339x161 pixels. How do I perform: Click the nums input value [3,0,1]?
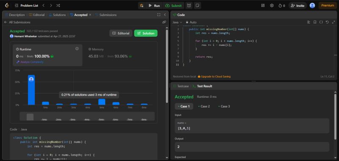tap(184, 128)
